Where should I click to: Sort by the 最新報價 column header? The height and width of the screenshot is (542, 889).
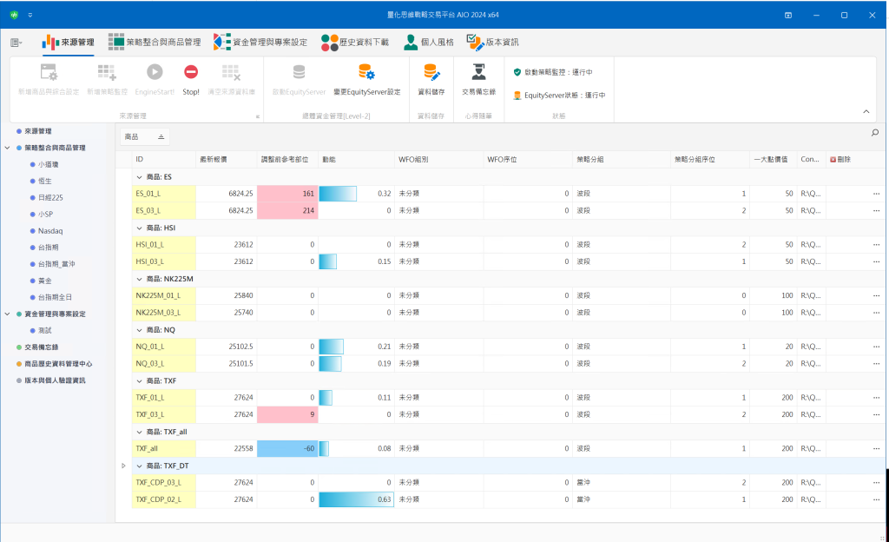[x=213, y=160]
